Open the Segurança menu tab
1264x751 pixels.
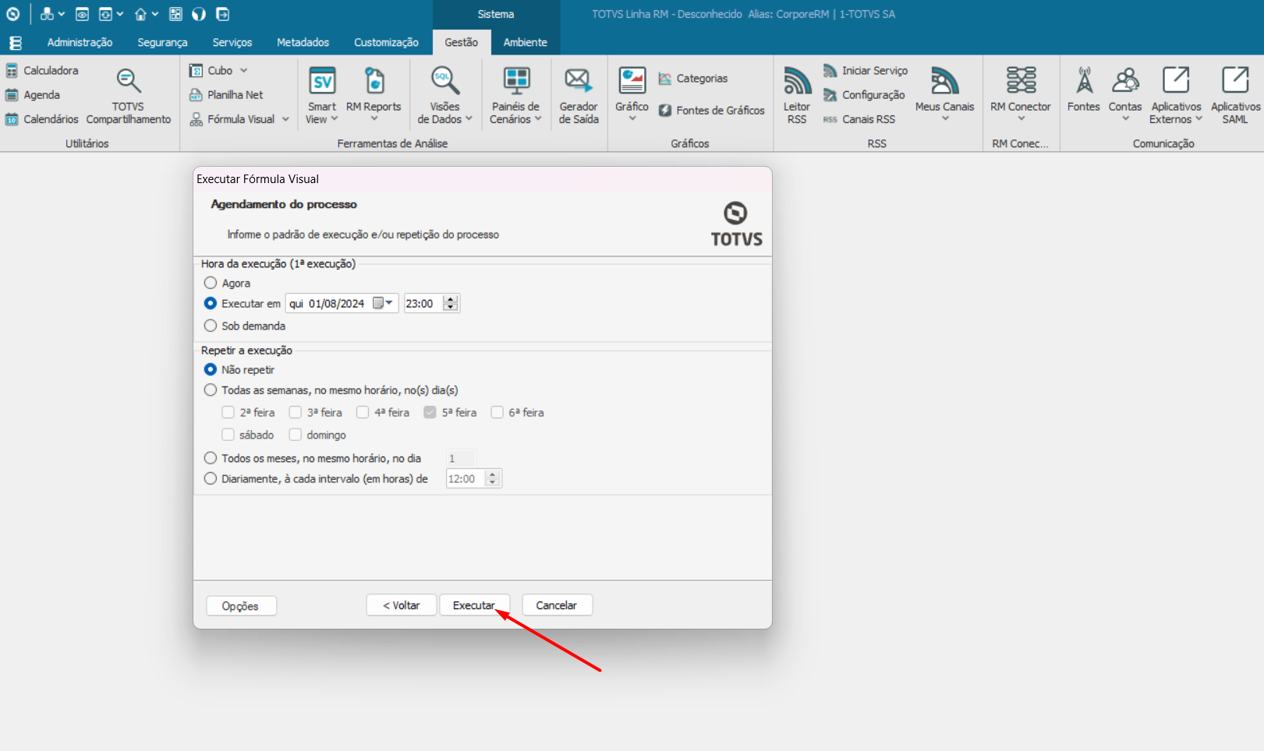pos(162,43)
